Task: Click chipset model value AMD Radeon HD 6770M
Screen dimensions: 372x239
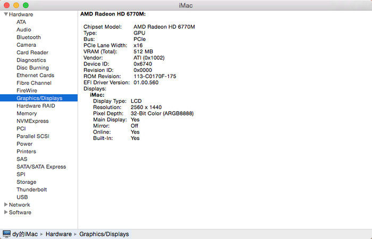Action: 164,27
